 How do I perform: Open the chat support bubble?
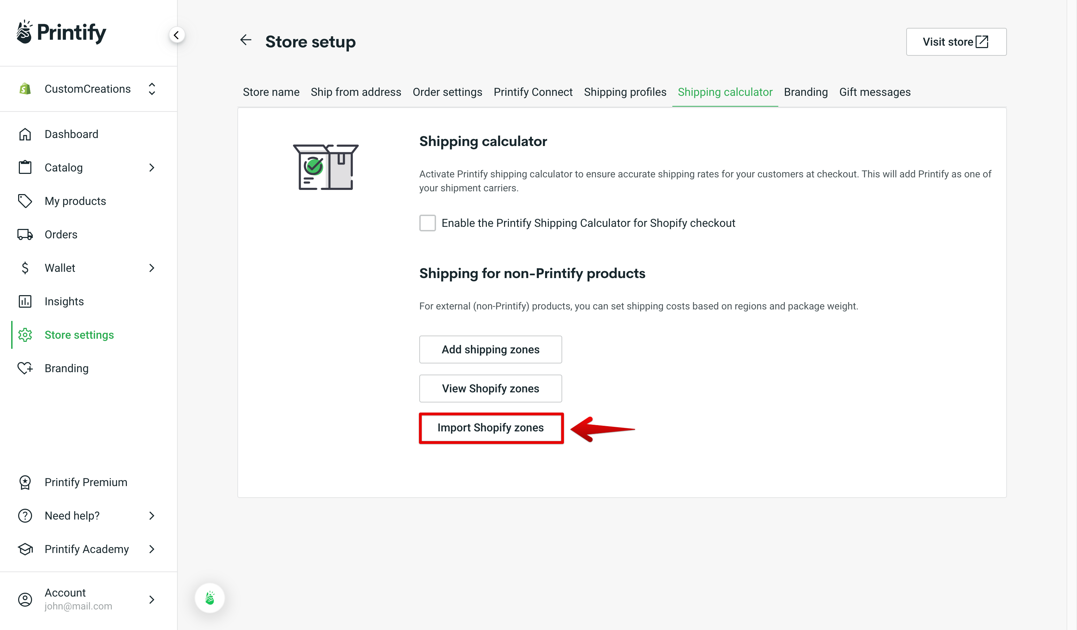coord(209,598)
